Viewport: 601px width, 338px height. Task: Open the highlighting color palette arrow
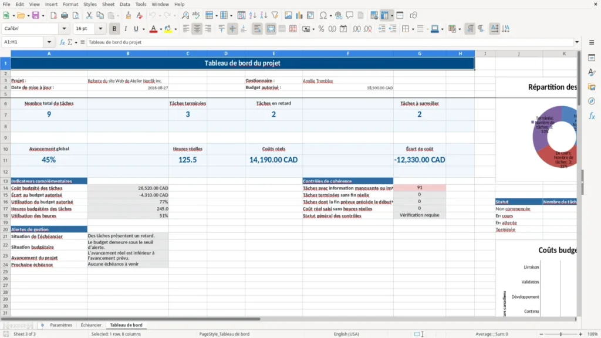[x=175, y=29]
